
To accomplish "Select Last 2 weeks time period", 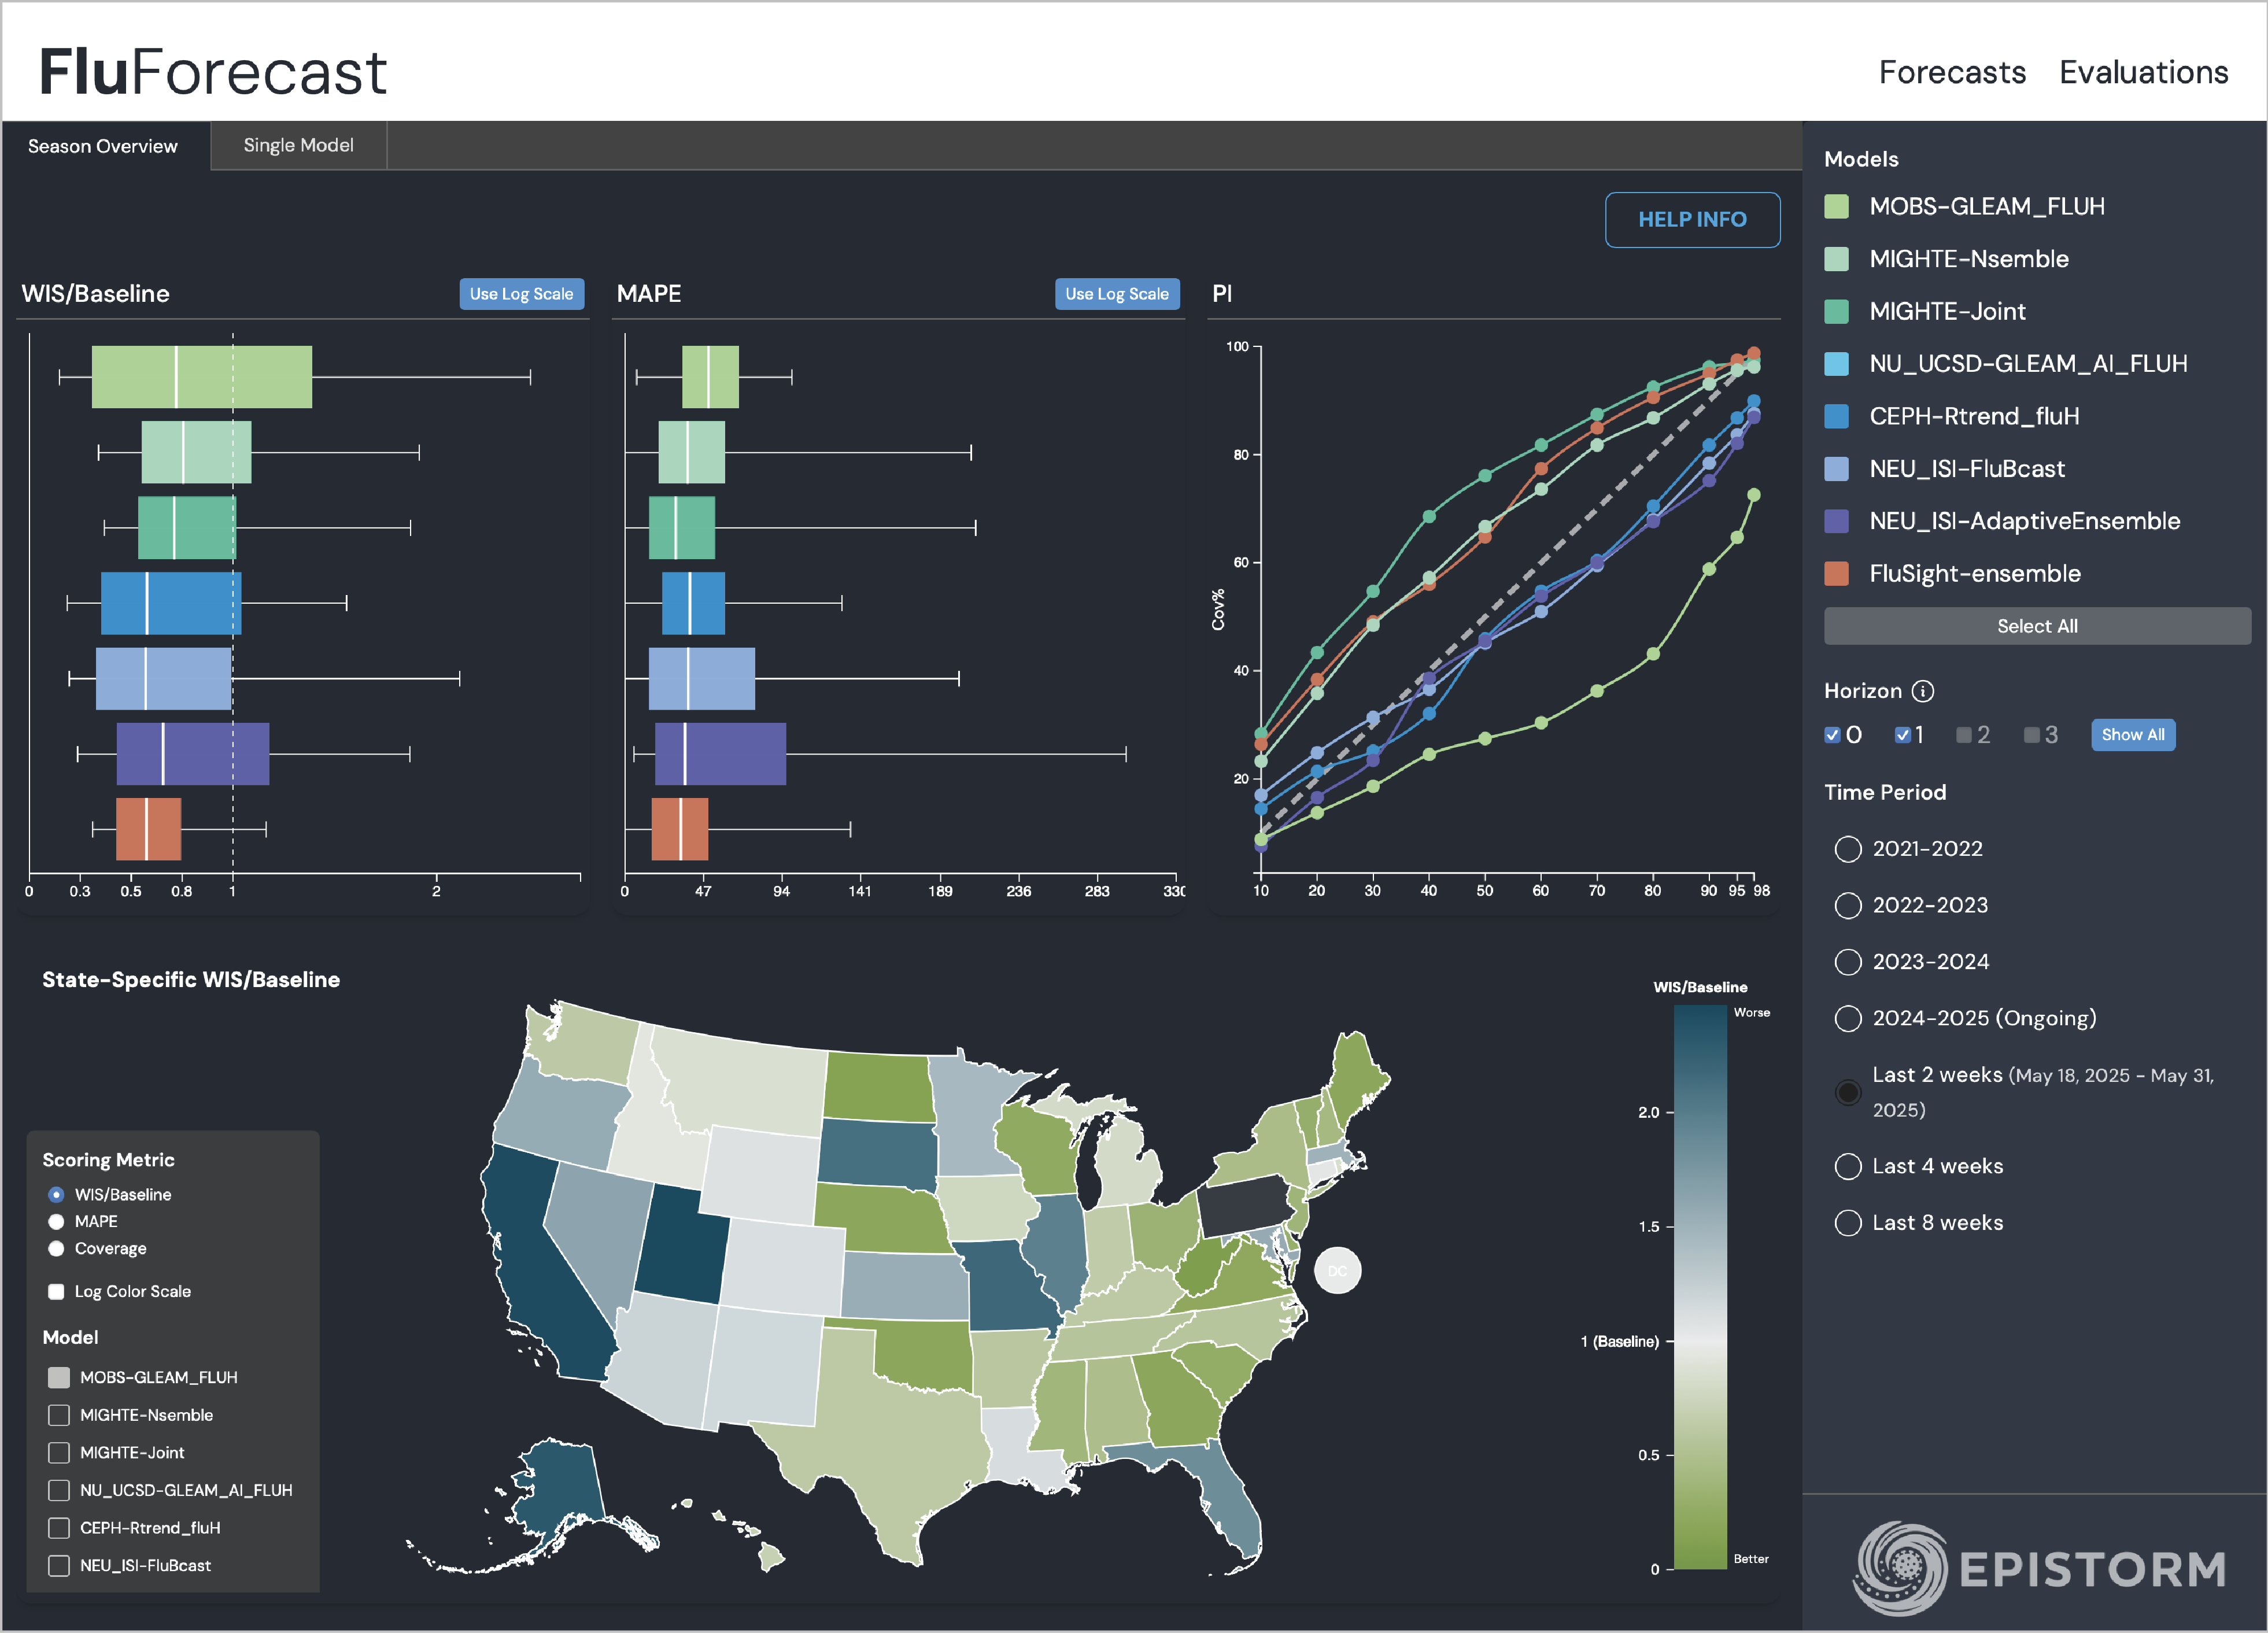I will pos(1848,1093).
